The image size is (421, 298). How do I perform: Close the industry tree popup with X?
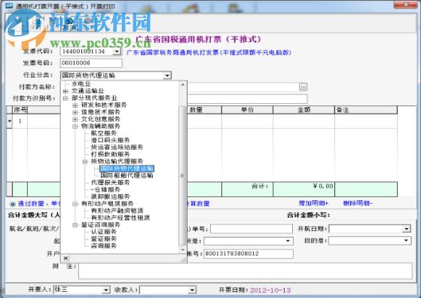[66, 258]
